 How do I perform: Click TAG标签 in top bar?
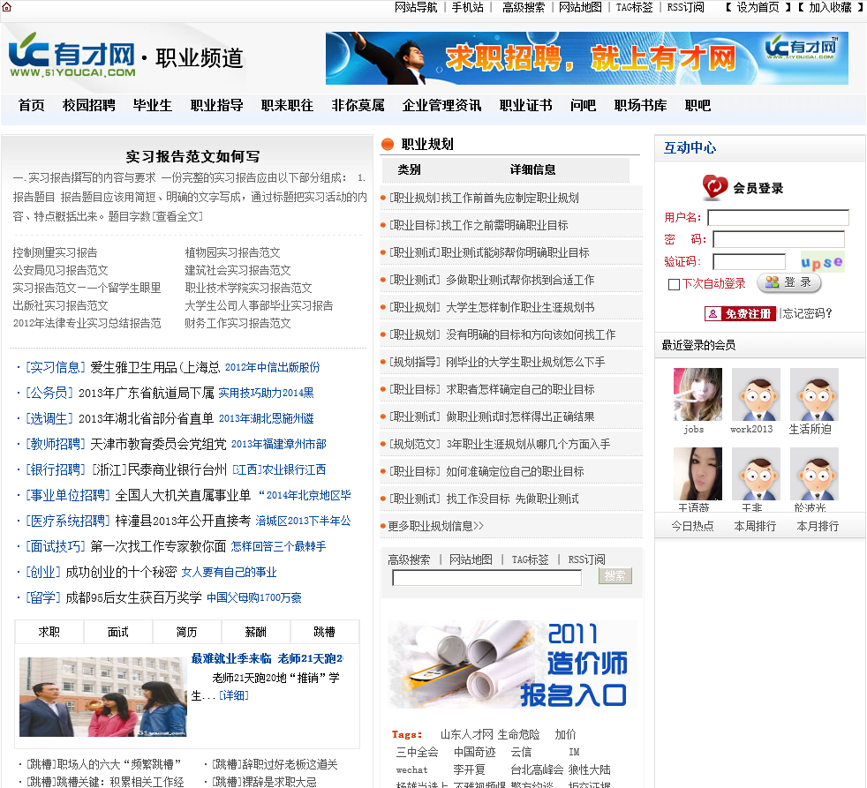(x=634, y=7)
